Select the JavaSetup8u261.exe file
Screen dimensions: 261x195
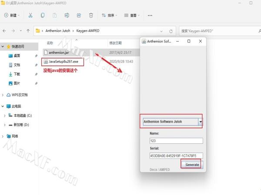point(63,62)
